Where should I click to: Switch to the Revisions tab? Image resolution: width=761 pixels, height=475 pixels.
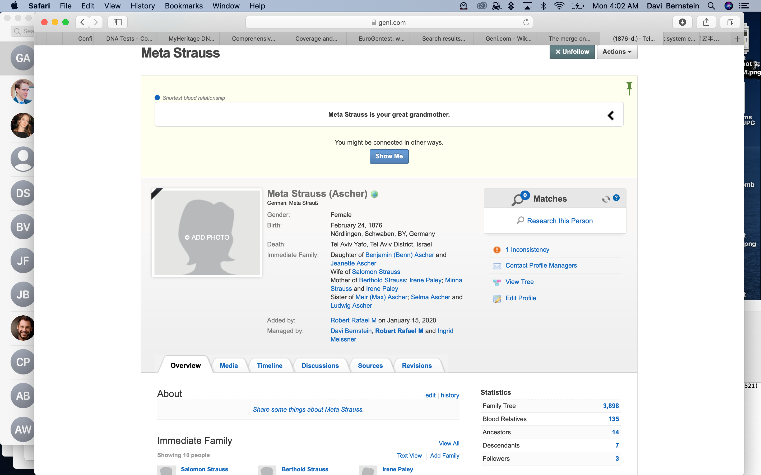(x=417, y=366)
